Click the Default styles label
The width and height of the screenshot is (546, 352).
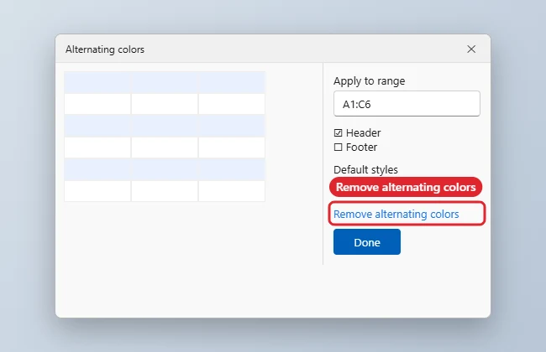tap(365, 169)
